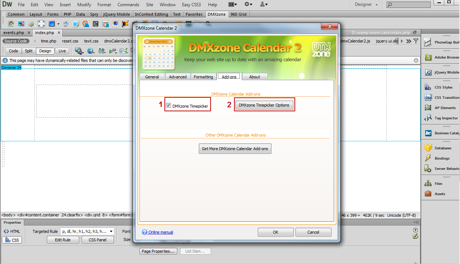
Task: Show more related files with double-chevron
Action: [x=408, y=41]
